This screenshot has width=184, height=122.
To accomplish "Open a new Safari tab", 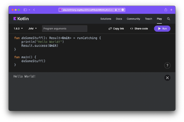I will tap(171, 10).
